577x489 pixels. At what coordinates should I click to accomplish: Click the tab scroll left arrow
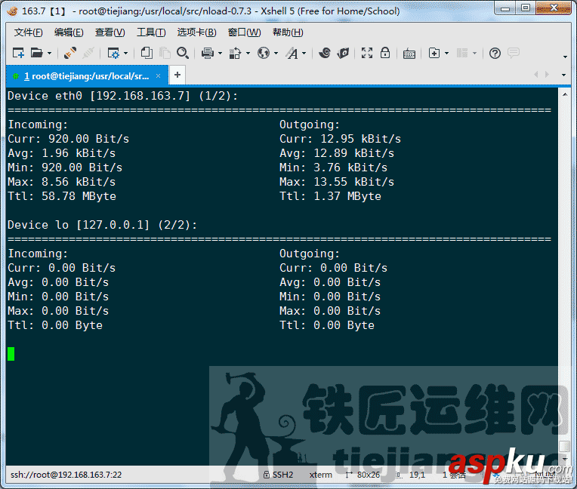click(x=535, y=75)
